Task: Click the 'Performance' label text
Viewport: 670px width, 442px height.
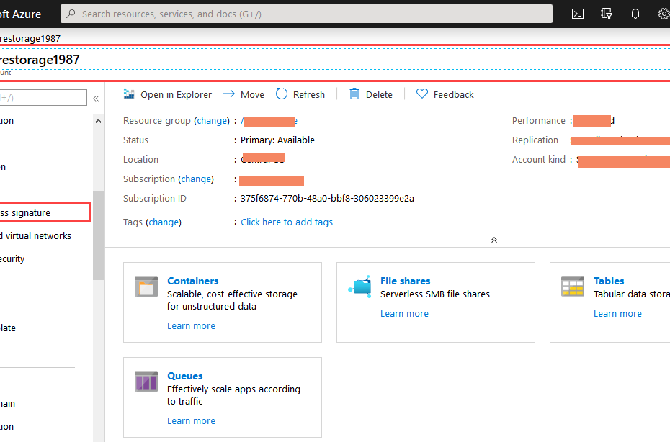Action: tap(538, 121)
